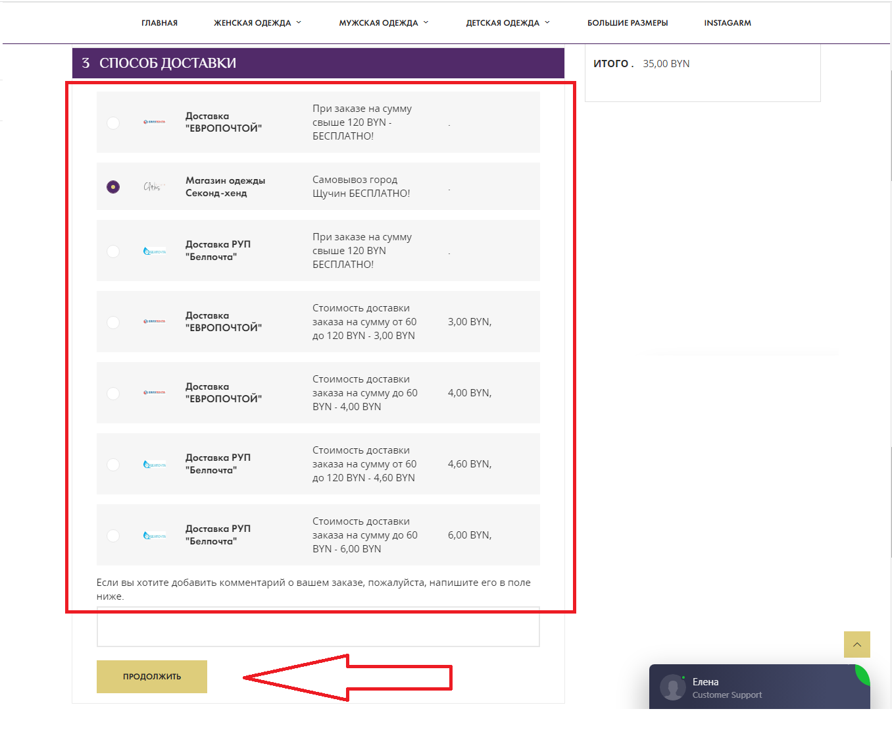Click the Белпочта logo in the 4,60 BYN row
Viewport: 892px width, 736px height.
point(155,465)
